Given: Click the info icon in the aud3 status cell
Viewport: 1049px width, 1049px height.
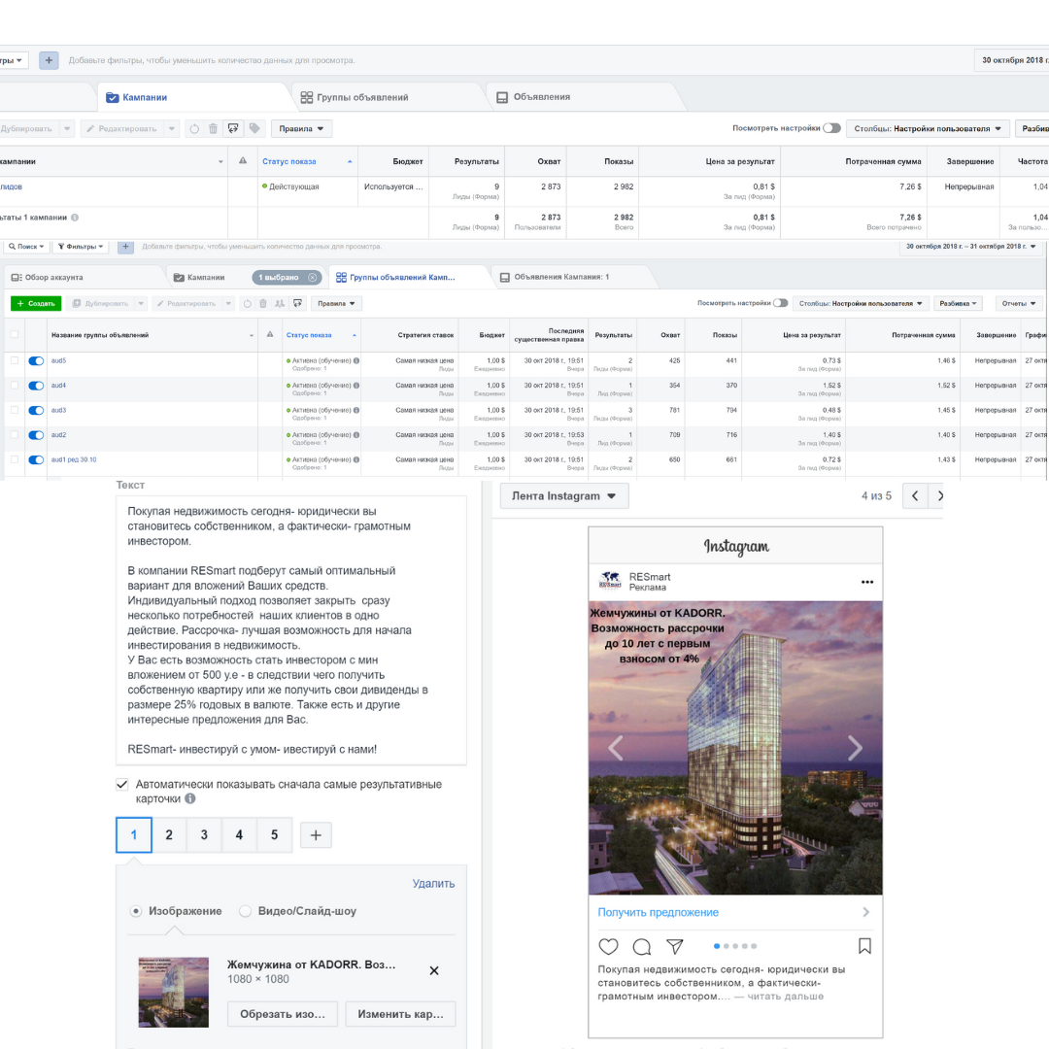Looking at the screenshot, I should [x=355, y=410].
